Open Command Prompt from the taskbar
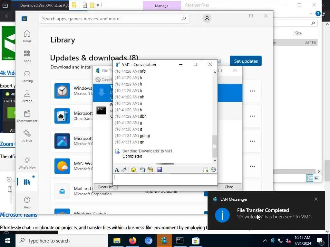 [x=180, y=241]
